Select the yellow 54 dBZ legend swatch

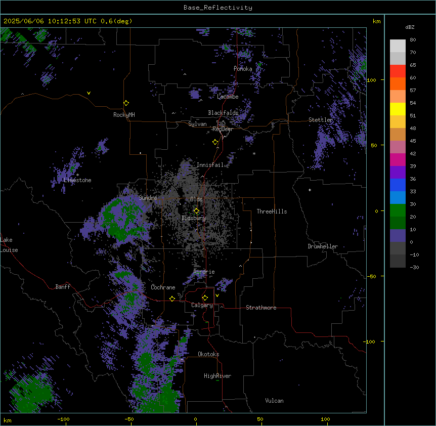click(398, 109)
